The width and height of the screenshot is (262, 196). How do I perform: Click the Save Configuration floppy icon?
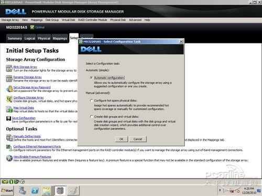click(8, 119)
